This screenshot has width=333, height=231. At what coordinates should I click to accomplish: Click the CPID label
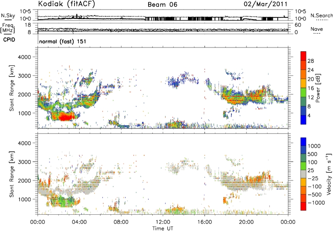click(x=9, y=40)
